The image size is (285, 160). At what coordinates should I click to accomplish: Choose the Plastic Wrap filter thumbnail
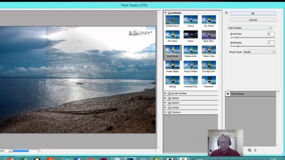point(209,50)
